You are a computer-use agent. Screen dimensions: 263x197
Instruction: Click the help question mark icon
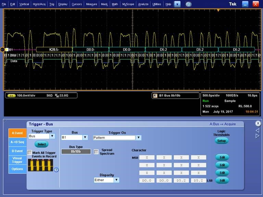pos(56,170)
